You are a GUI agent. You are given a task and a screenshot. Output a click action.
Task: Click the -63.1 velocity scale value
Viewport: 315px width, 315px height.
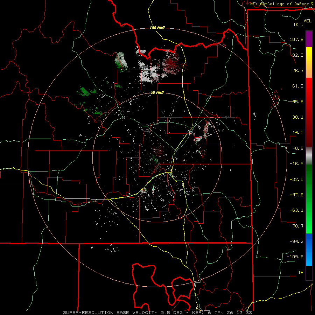coord(296,210)
